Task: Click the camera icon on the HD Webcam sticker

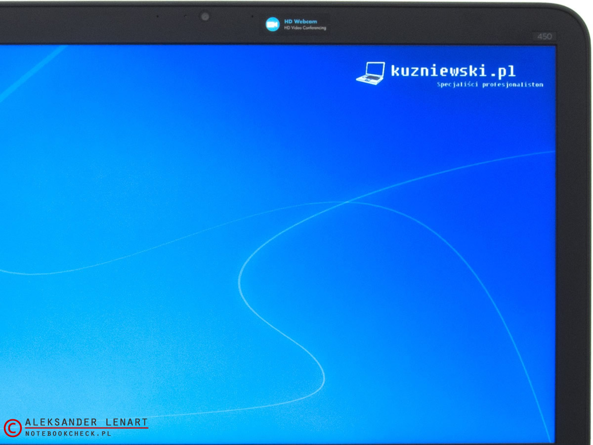Action: tap(272, 24)
